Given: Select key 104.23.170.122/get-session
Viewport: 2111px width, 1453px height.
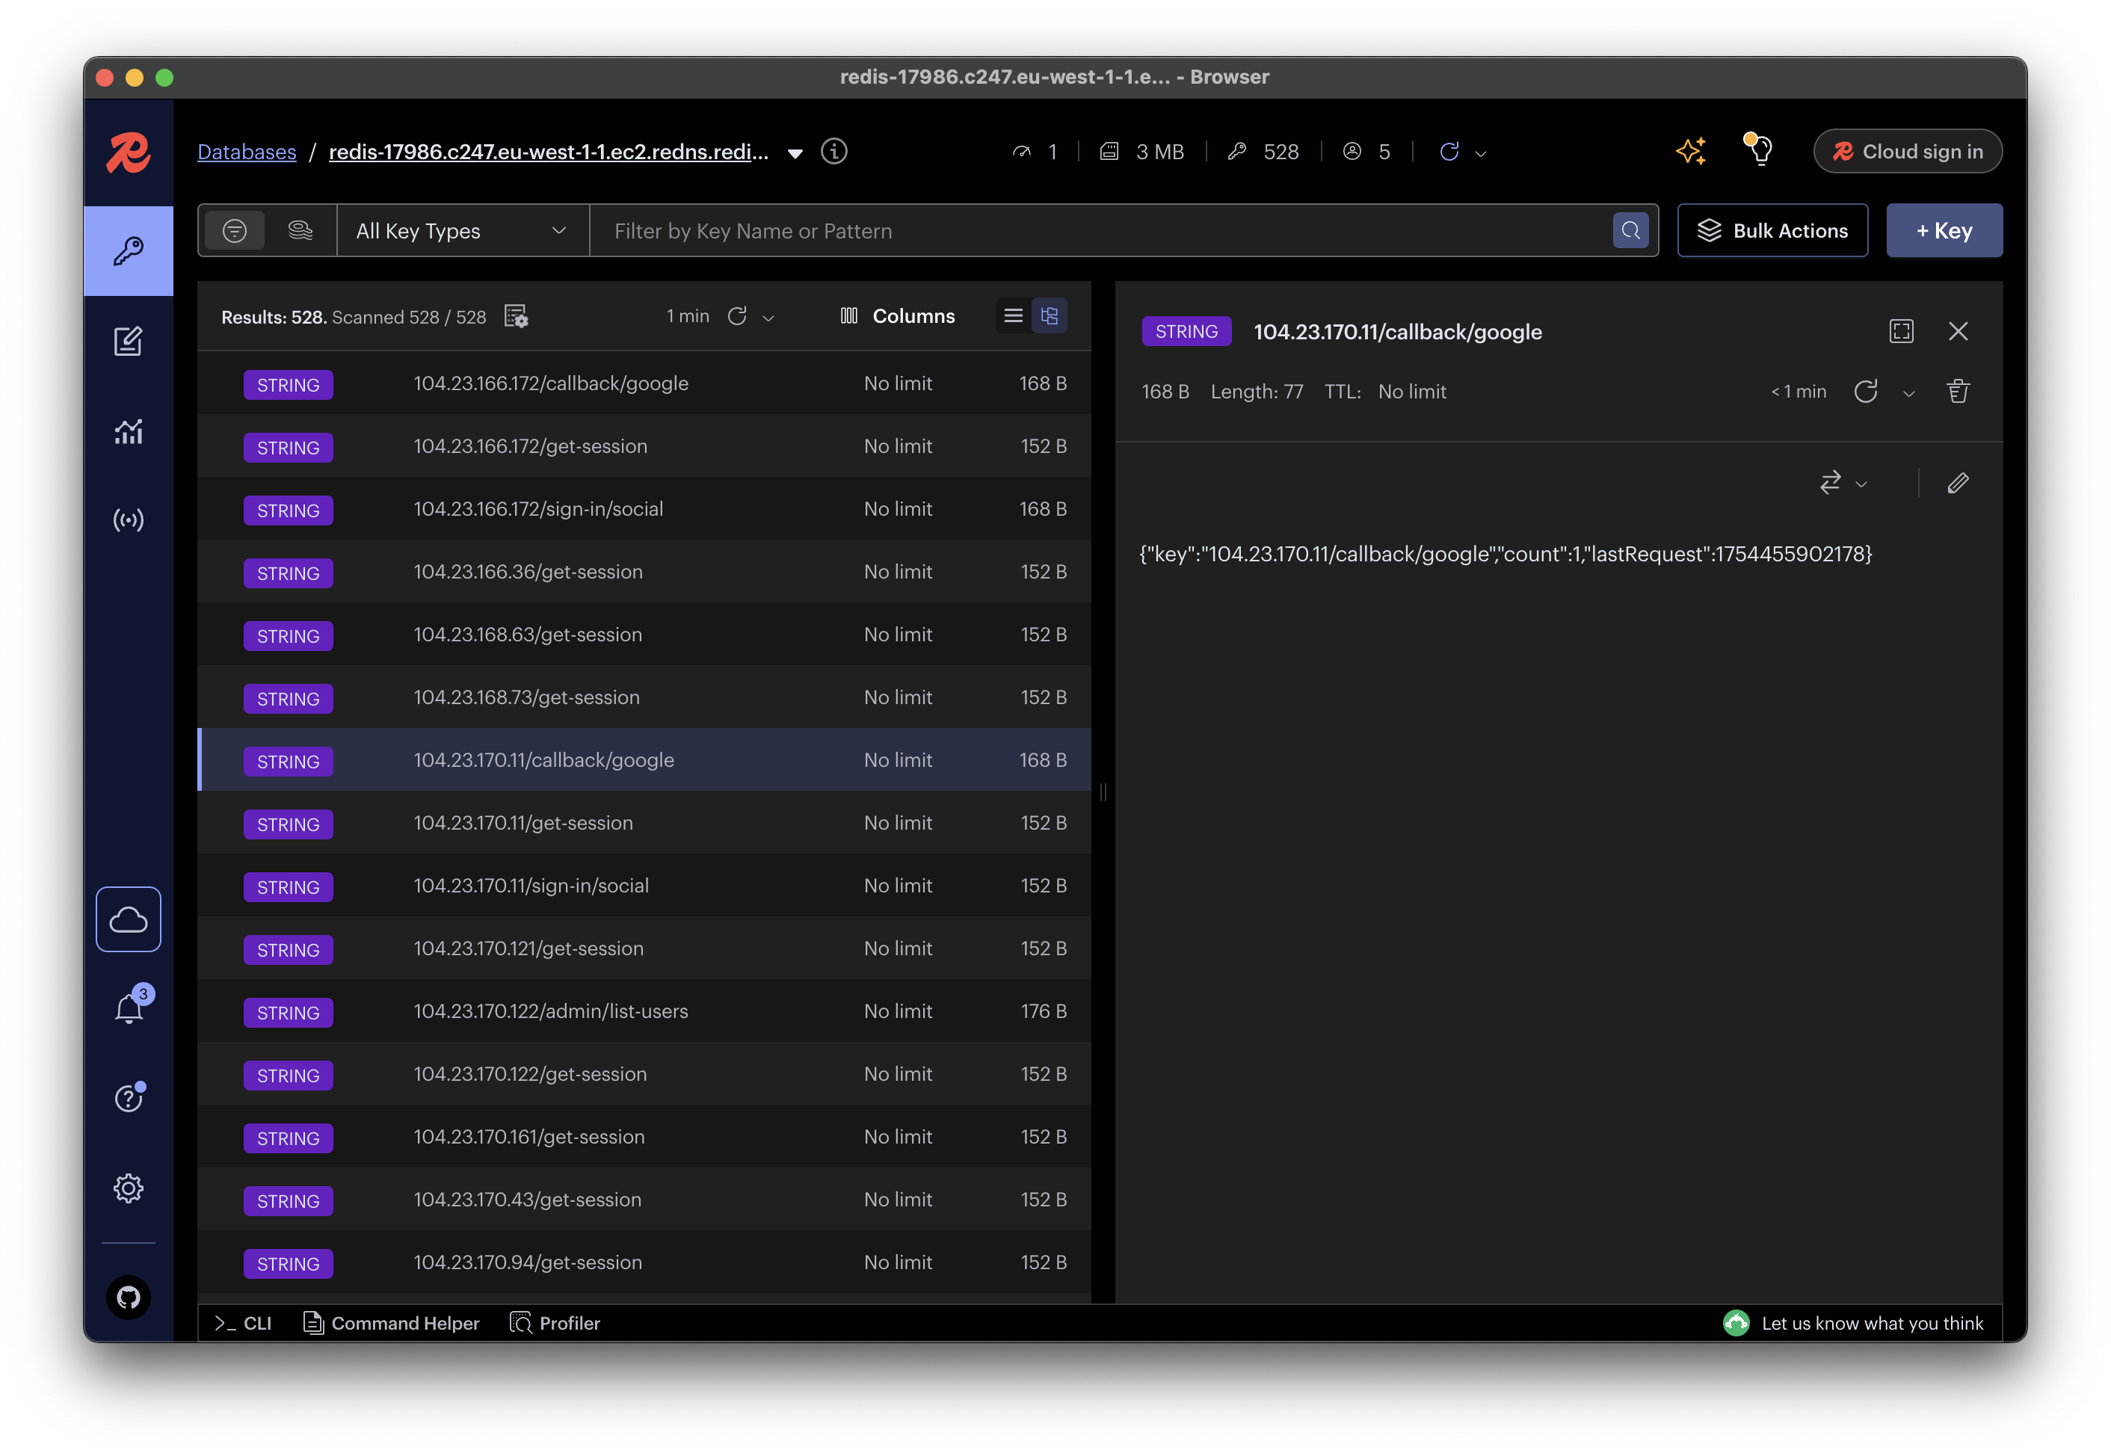Looking at the screenshot, I should [644, 1074].
